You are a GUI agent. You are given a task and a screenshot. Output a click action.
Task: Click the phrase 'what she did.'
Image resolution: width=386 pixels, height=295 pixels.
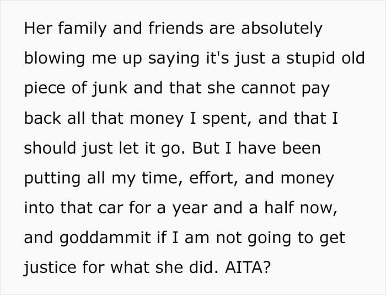pyautogui.click(x=164, y=267)
